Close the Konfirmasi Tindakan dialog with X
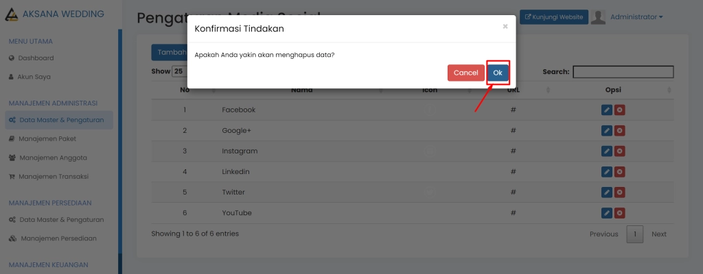The height and width of the screenshot is (274, 703). click(505, 27)
